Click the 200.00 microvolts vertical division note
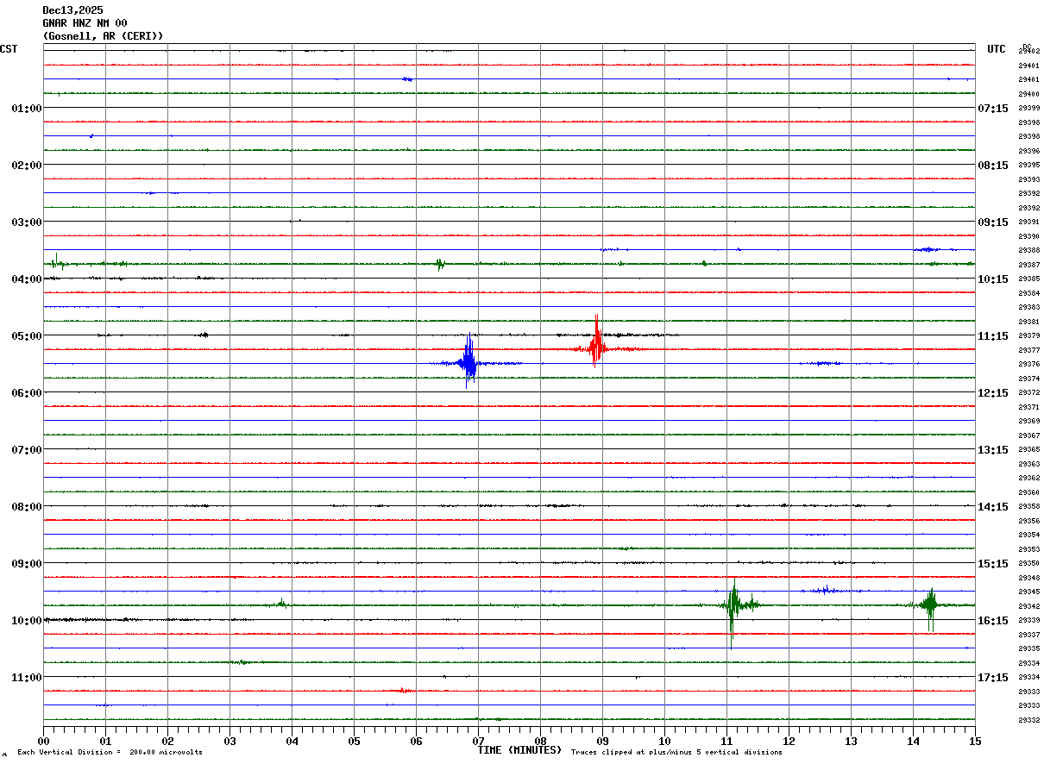Image resolution: width=1044 pixels, height=764 pixels. [x=110, y=753]
